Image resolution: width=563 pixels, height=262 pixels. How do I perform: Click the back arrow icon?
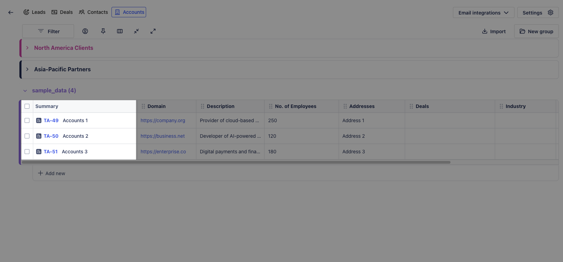pos(11,12)
